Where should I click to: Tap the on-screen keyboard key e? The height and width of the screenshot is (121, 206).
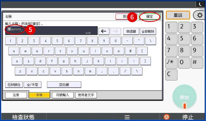pos(37,51)
